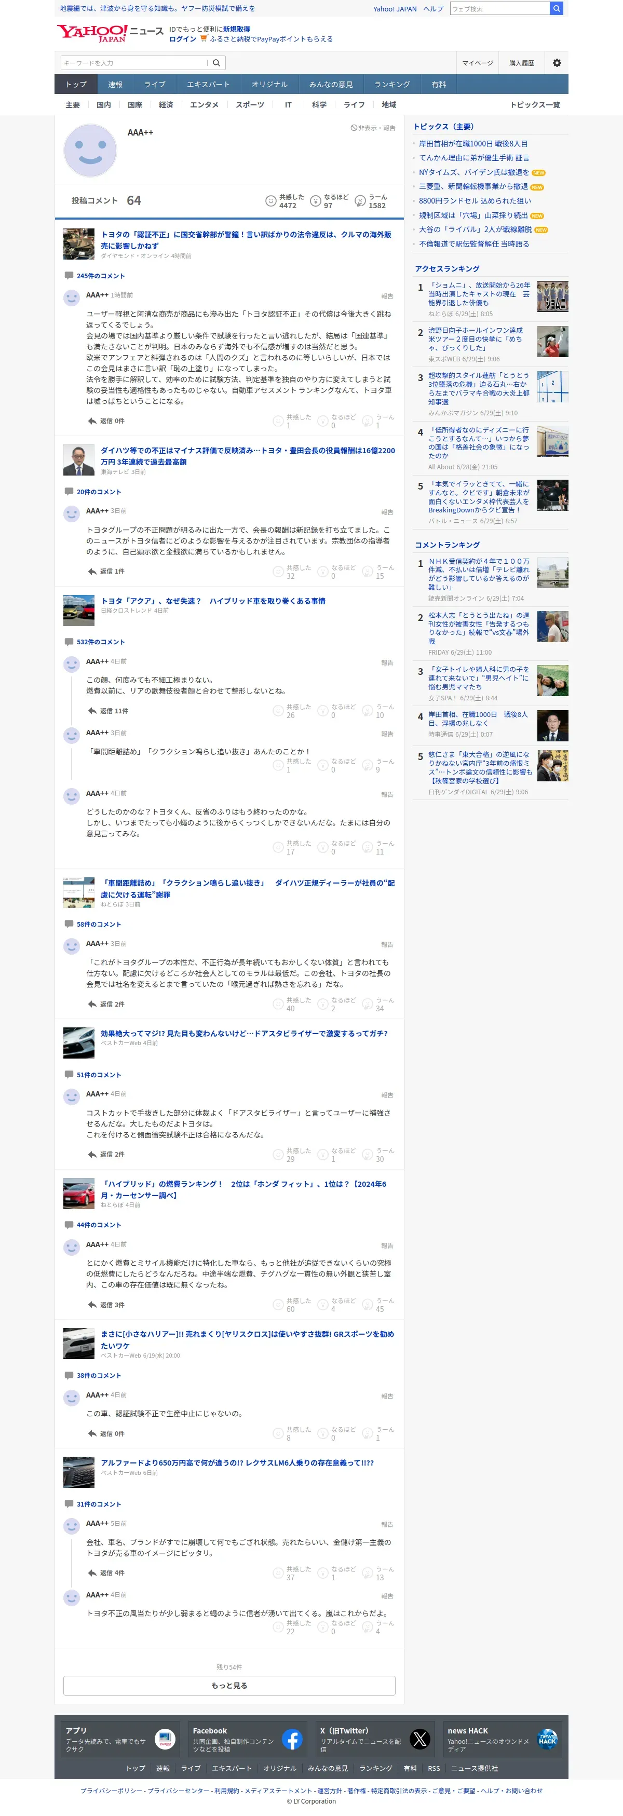Open the Toyota chairman article thumbnail
Viewport: 623px width, 1816px height.
click(79, 460)
